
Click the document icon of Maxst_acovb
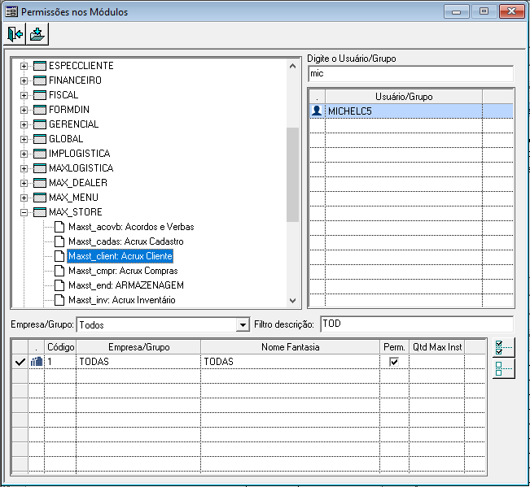click(59, 227)
